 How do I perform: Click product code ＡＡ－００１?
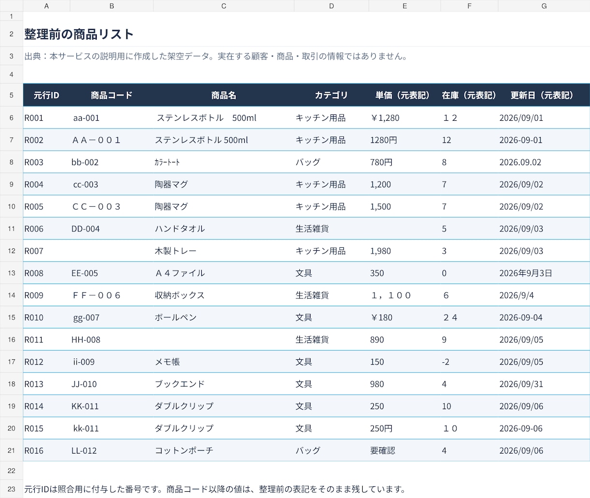112,140
